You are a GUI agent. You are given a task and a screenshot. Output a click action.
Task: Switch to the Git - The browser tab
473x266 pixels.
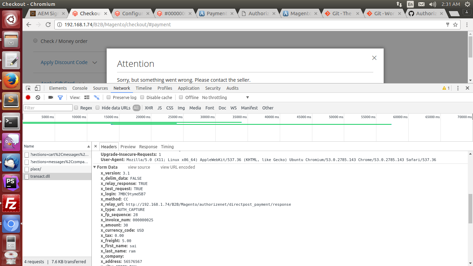[x=341, y=14]
